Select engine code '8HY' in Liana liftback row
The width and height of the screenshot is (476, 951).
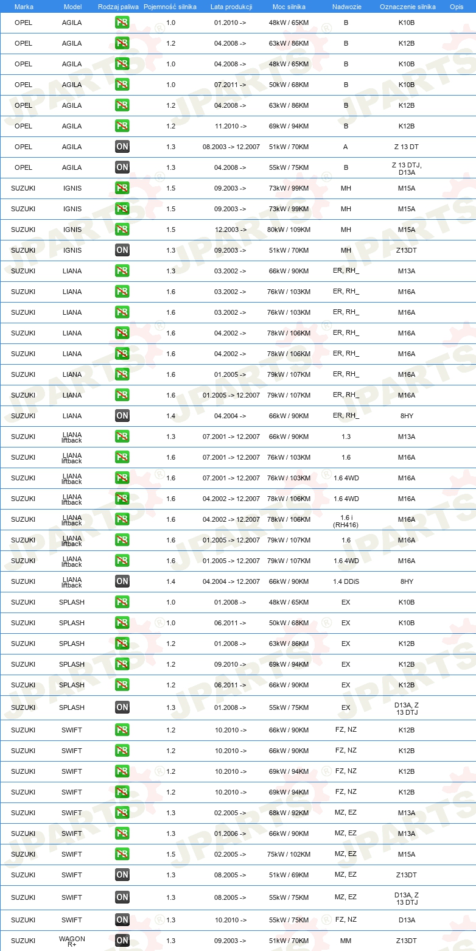(407, 581)
